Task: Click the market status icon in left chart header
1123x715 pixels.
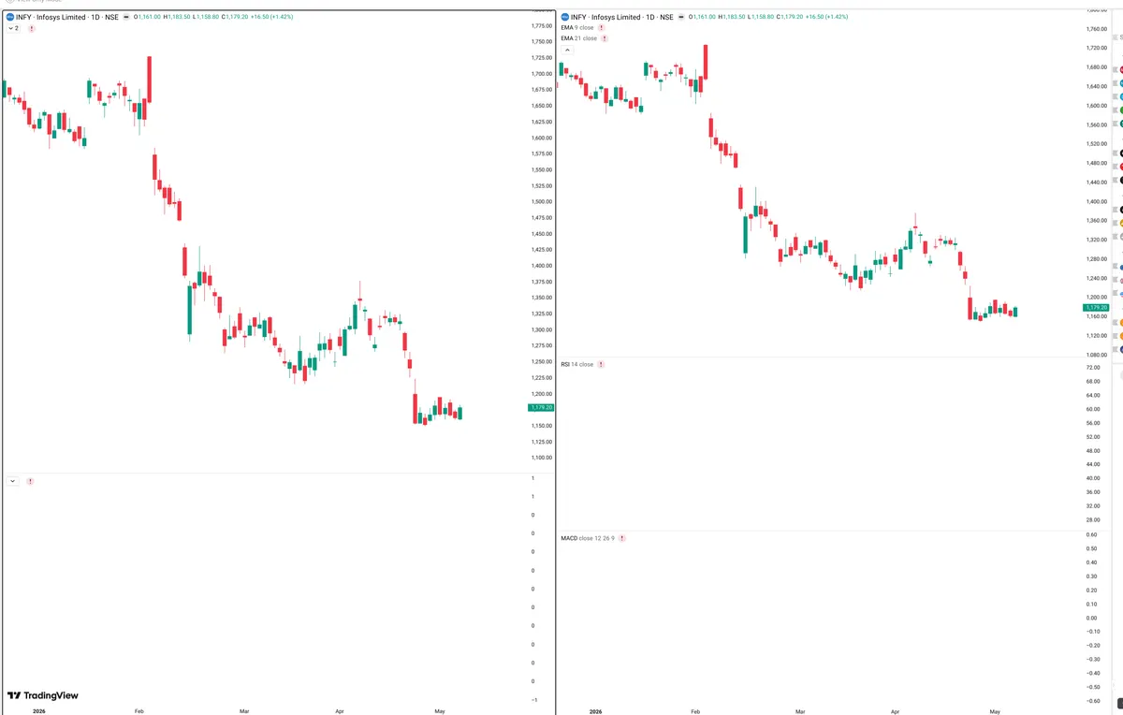Action: 125,17
